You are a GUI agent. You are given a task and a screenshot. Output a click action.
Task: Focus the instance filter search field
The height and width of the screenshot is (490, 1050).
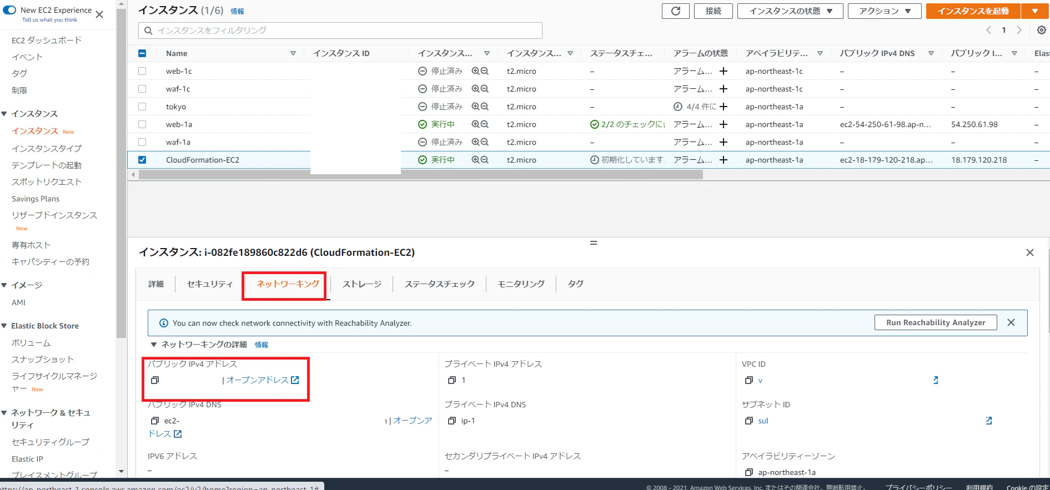(340, 31)
